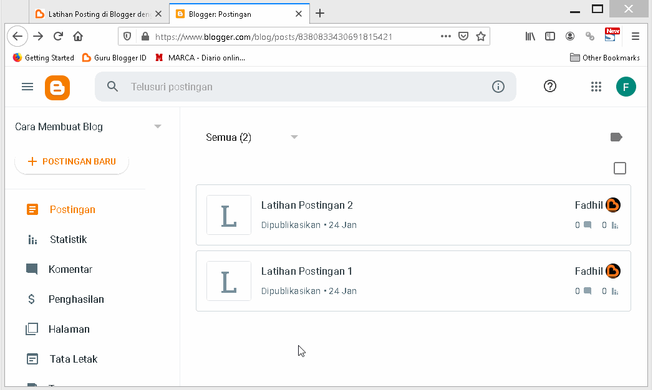Click the site security padlock icon
Screen dimensions: 653x390
(x=145, y=37)
